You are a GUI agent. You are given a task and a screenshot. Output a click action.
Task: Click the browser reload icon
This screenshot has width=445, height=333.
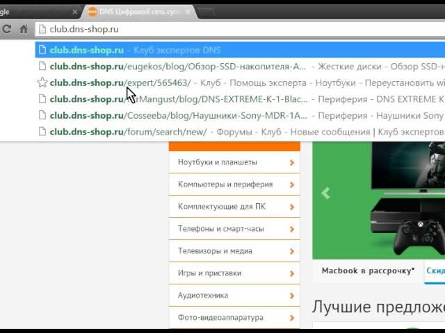[7, 28]
